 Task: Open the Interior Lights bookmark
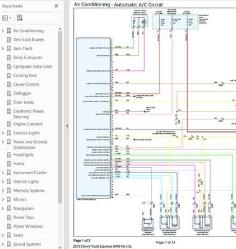26,182
